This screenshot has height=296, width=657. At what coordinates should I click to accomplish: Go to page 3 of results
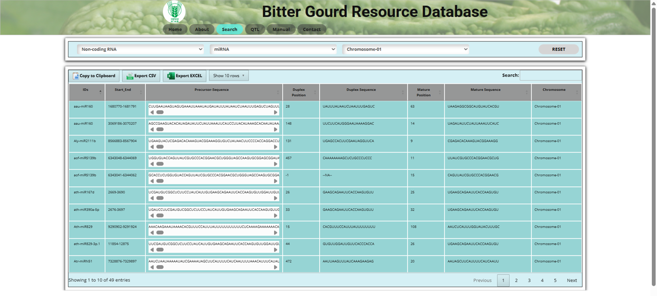tap(529, 280)
